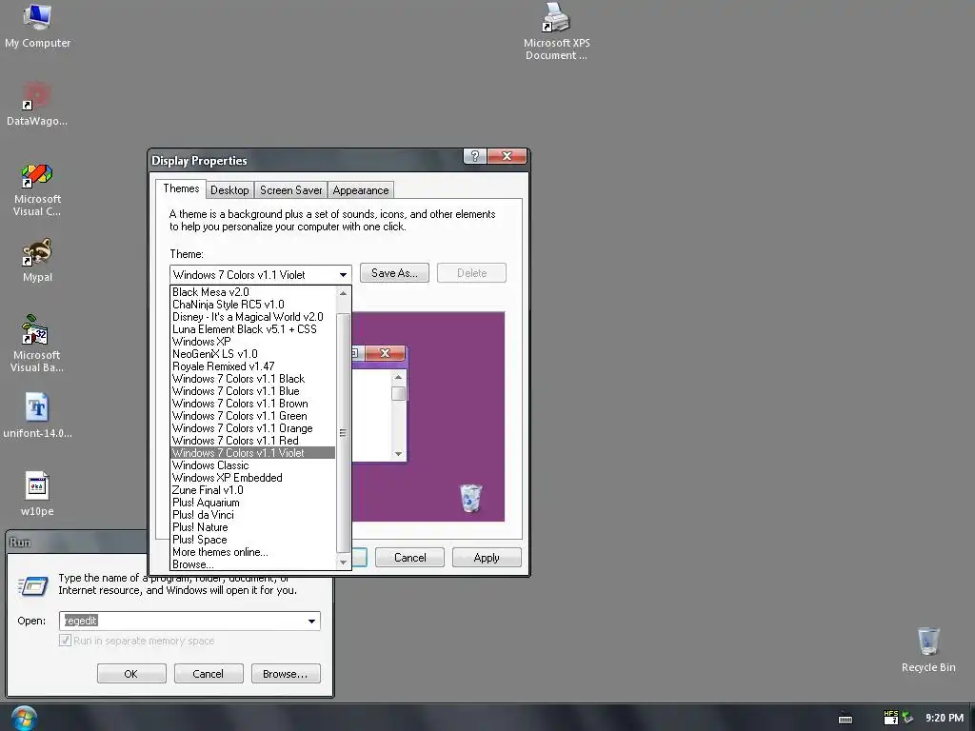Click the theme list scrollbar thumb
This screenshot has height=731, width=975.
tap(343, 433)
